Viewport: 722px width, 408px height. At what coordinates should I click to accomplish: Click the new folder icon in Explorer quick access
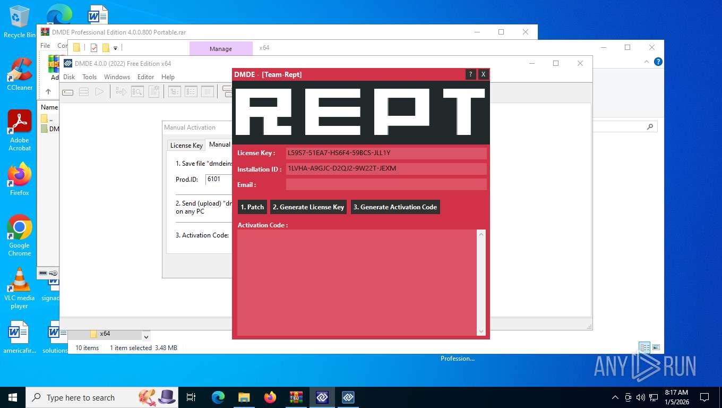[x=106, y=48]
